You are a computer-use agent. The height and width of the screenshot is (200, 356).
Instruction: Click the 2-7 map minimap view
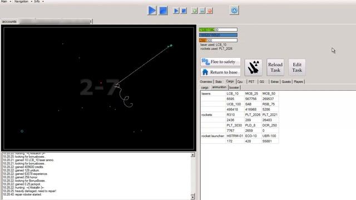(99, 88)
